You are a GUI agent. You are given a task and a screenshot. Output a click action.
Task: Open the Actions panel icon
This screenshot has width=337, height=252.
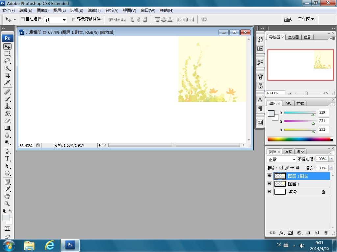click(x=260, y=49)
